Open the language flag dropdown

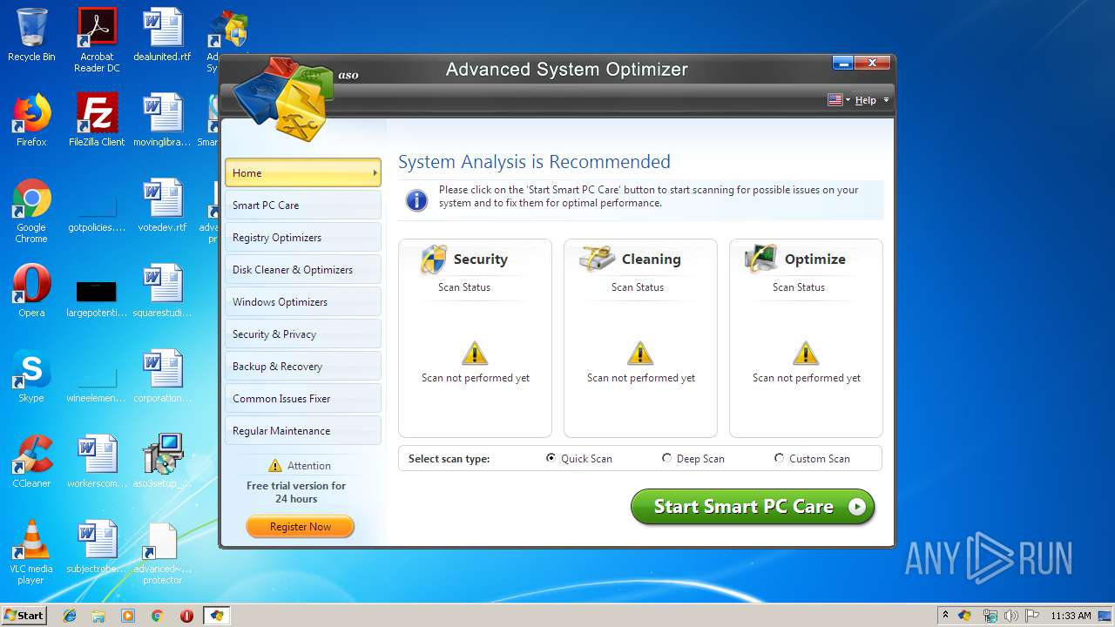839,100
